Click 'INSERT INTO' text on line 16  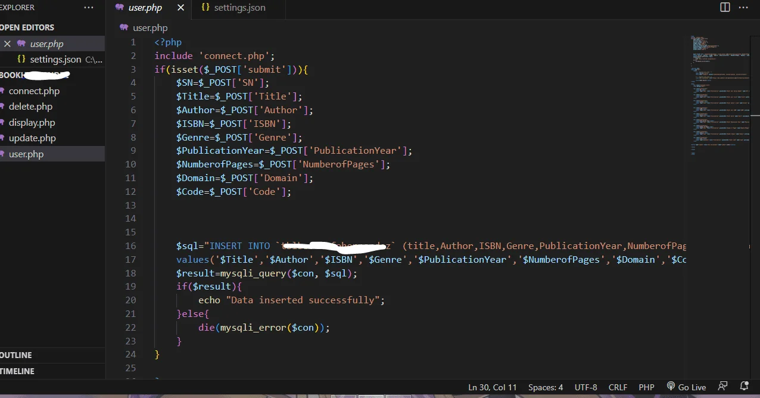(x=240, y=246)
